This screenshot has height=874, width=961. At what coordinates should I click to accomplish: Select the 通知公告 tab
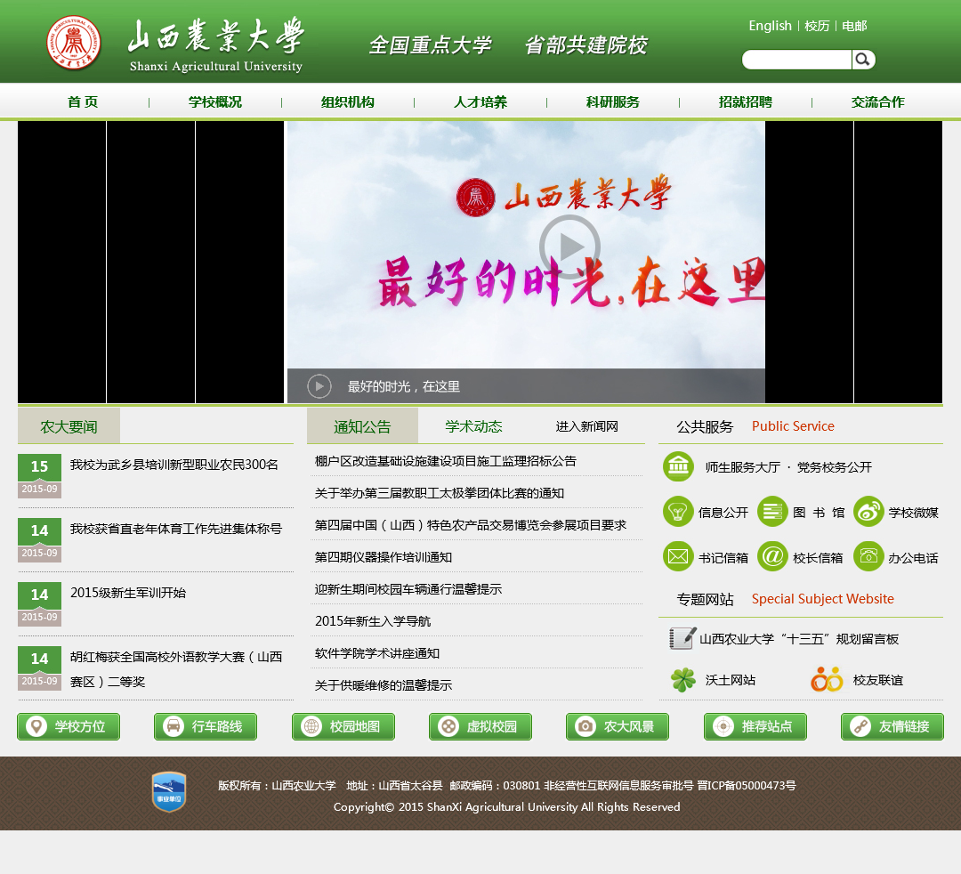pyautogui.click(x=362, y=426)
